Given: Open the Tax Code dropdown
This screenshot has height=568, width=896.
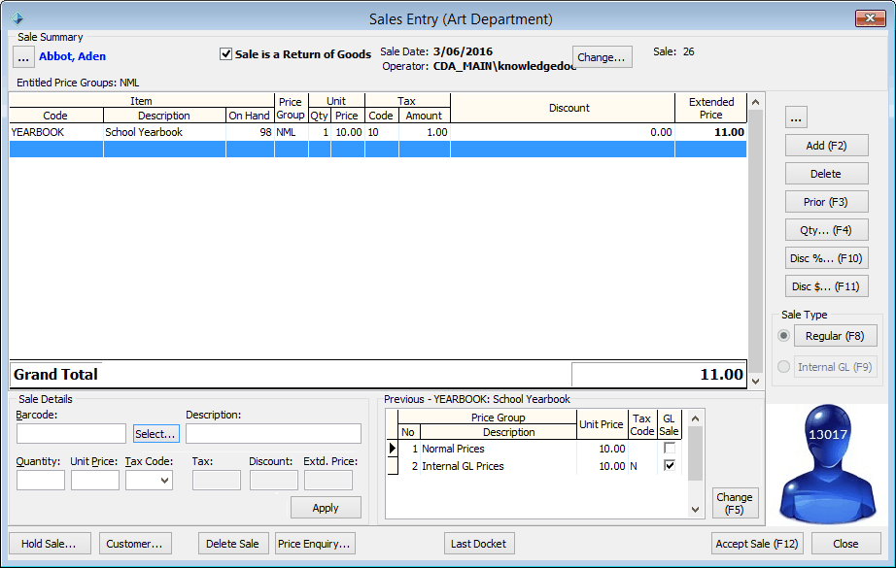Looking at the screenshot, I should pos(164,480).
